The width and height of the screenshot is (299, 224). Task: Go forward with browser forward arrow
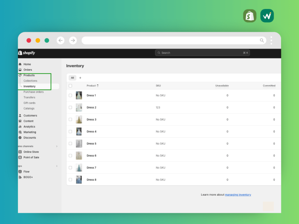[x=73, y=40]
